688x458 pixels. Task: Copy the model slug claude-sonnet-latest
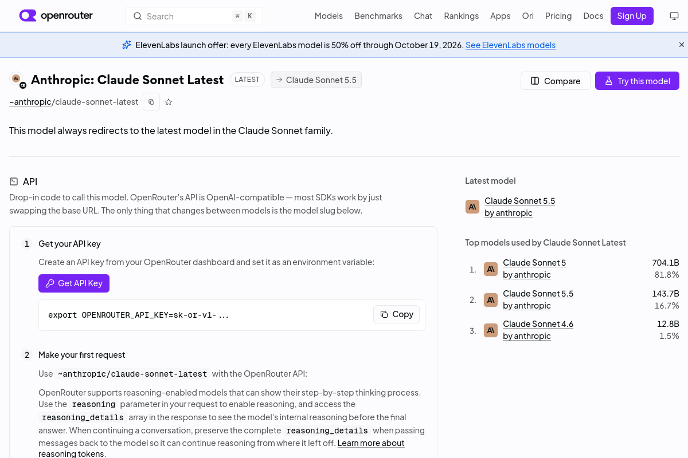click(151, 102)
